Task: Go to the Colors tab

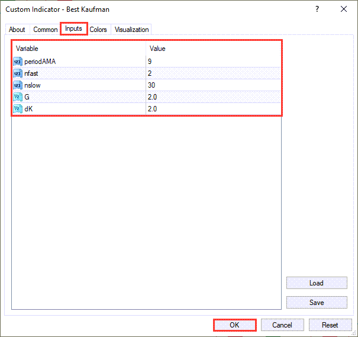Action: 98,30
